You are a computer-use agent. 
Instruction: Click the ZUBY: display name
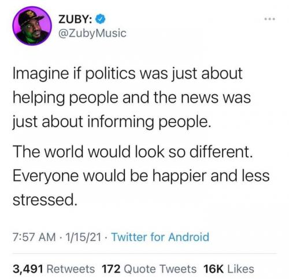point(75,20)
